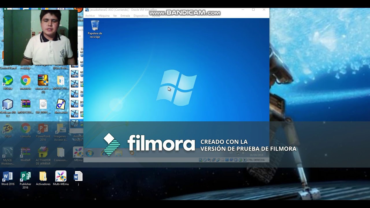Launch the Multi-MEmu shortcut
Screen dimensions: 370x208
[x=61, y=176]
